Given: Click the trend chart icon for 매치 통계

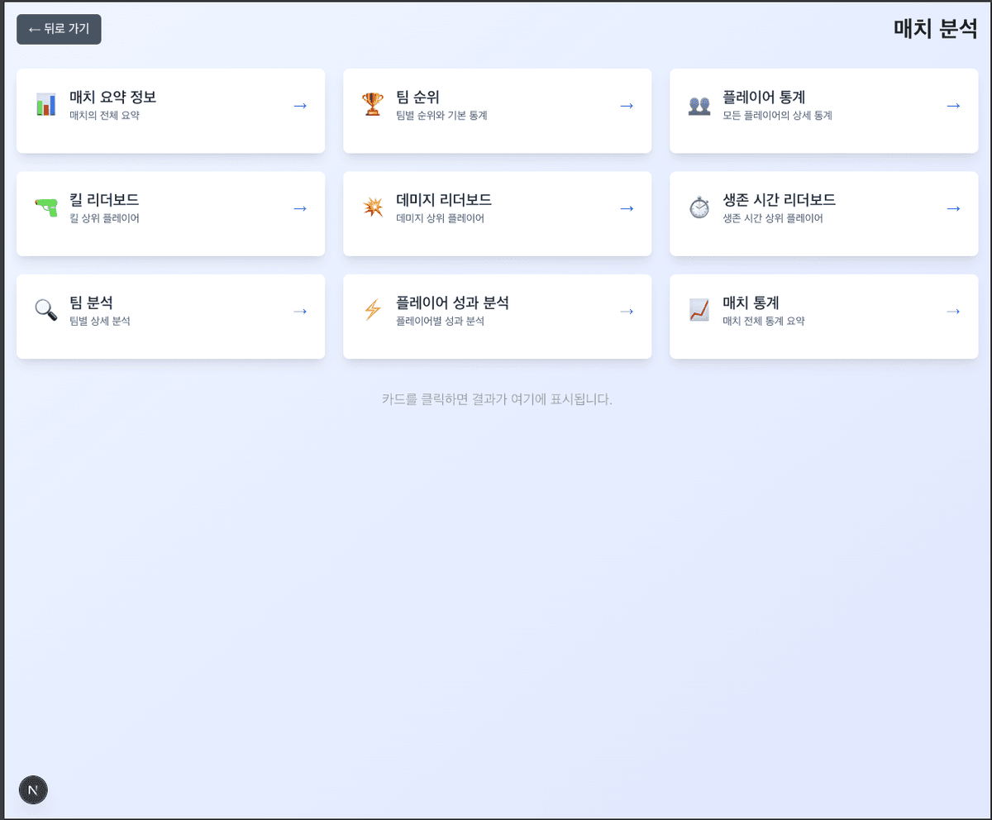Looking at the screenshot, I should 699,310.
